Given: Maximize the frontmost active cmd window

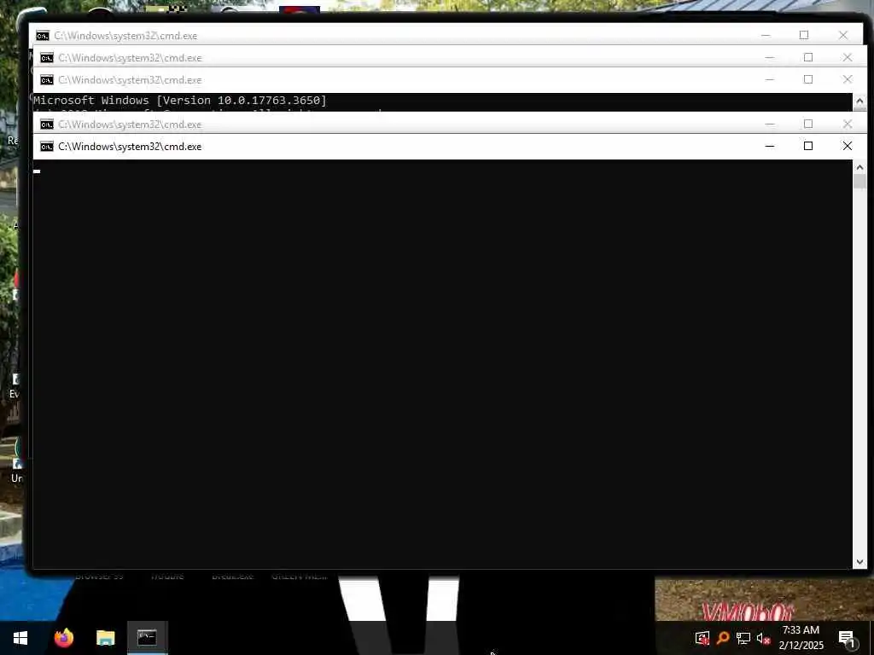Looking at the screenshot, I should tap(808, 146).
